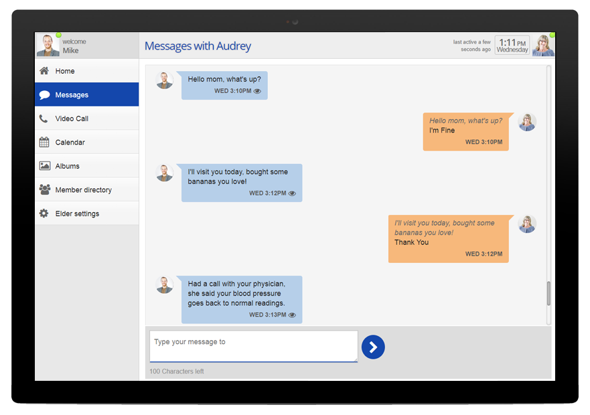Click the Video Call phone icon

tap(44, 118)
